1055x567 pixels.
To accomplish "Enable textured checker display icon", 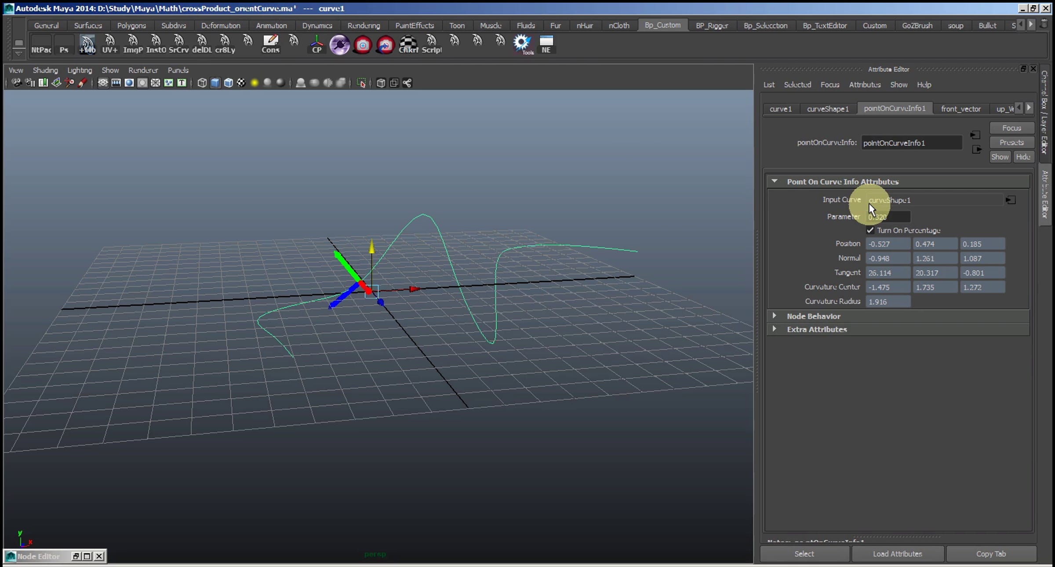I will (241, 83).
